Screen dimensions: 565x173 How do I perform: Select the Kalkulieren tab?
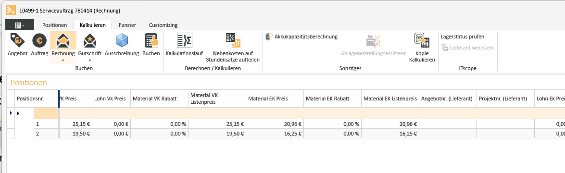(93, 25)
